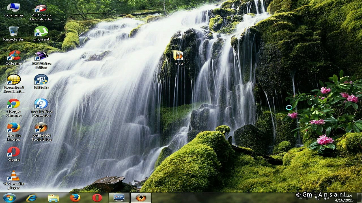Select the Mozilla Firefox desktop shortcut
This screenshot has height=203, width=362.
14,132
